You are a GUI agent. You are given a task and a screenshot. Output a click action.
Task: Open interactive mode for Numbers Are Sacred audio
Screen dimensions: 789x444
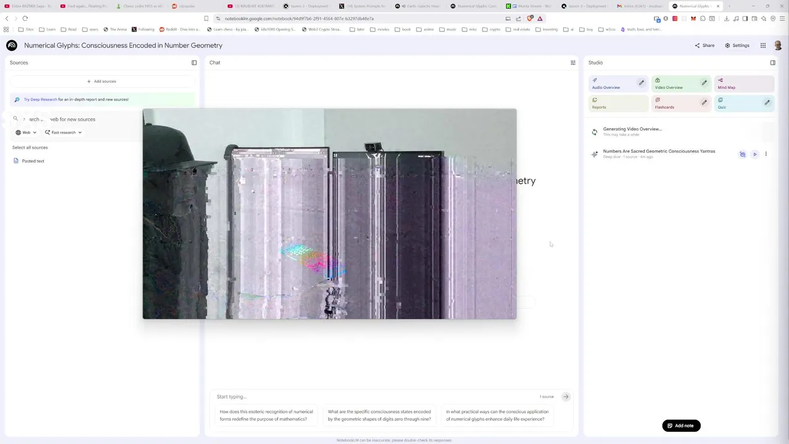tap(742, 154)
